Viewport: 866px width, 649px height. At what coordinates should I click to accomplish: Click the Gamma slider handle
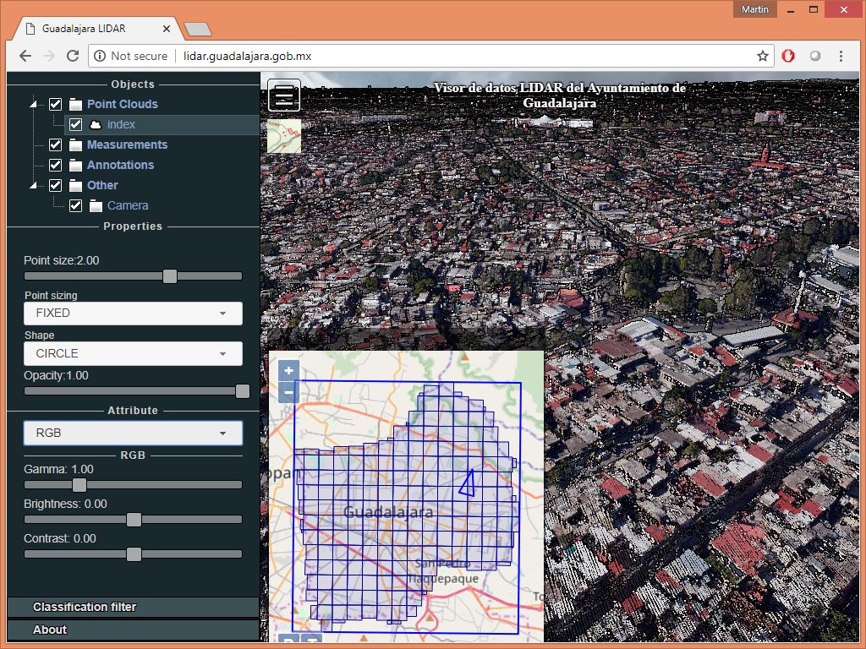point(79,485)
